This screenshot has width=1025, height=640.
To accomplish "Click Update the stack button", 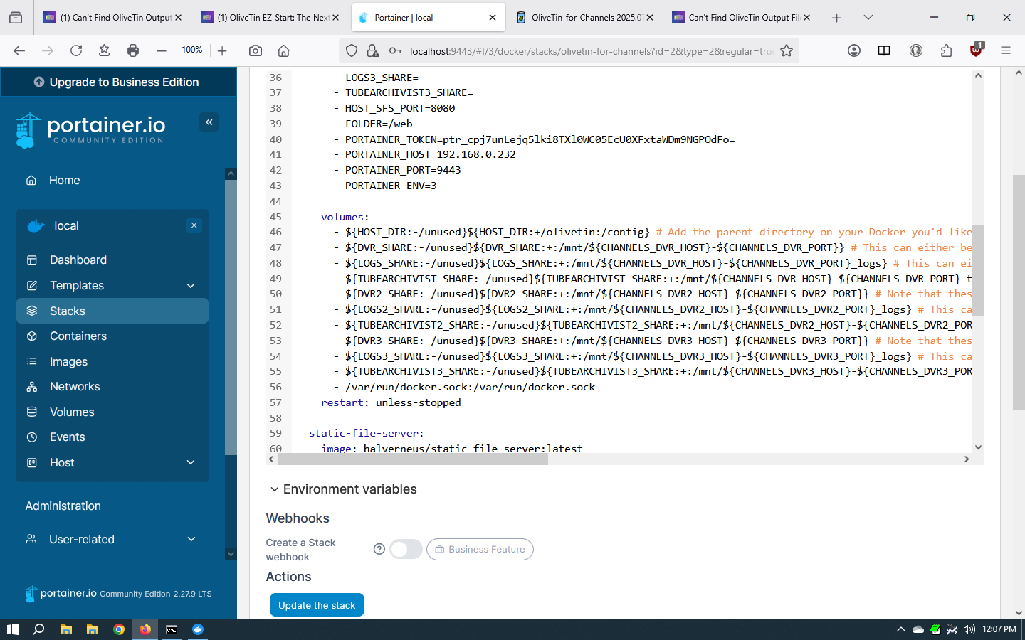I will pyautogui.click(x=317, y=605).
